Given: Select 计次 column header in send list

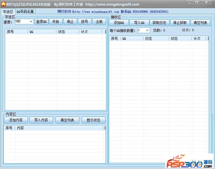Looking at the screenshot, I should 90,32.
